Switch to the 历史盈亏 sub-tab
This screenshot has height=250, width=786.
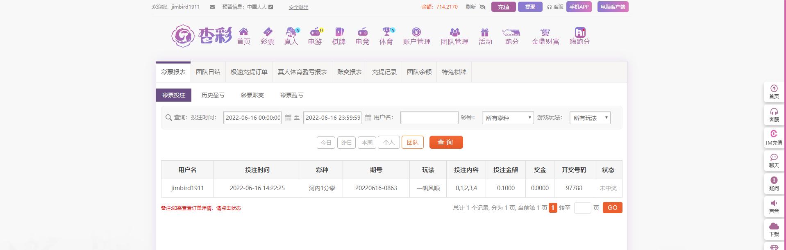213,95
